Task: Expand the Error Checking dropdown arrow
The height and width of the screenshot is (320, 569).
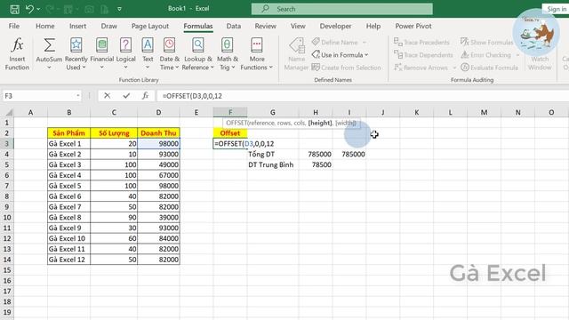Action: point(517,55)
